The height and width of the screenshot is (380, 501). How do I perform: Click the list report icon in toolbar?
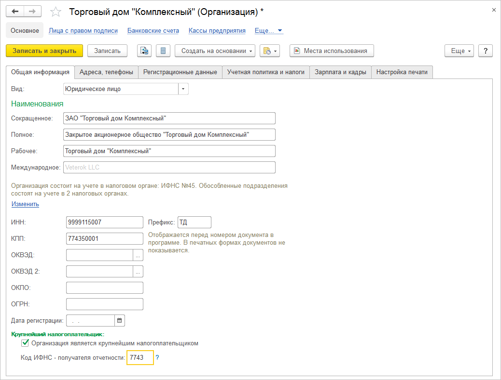coord(164,51)
